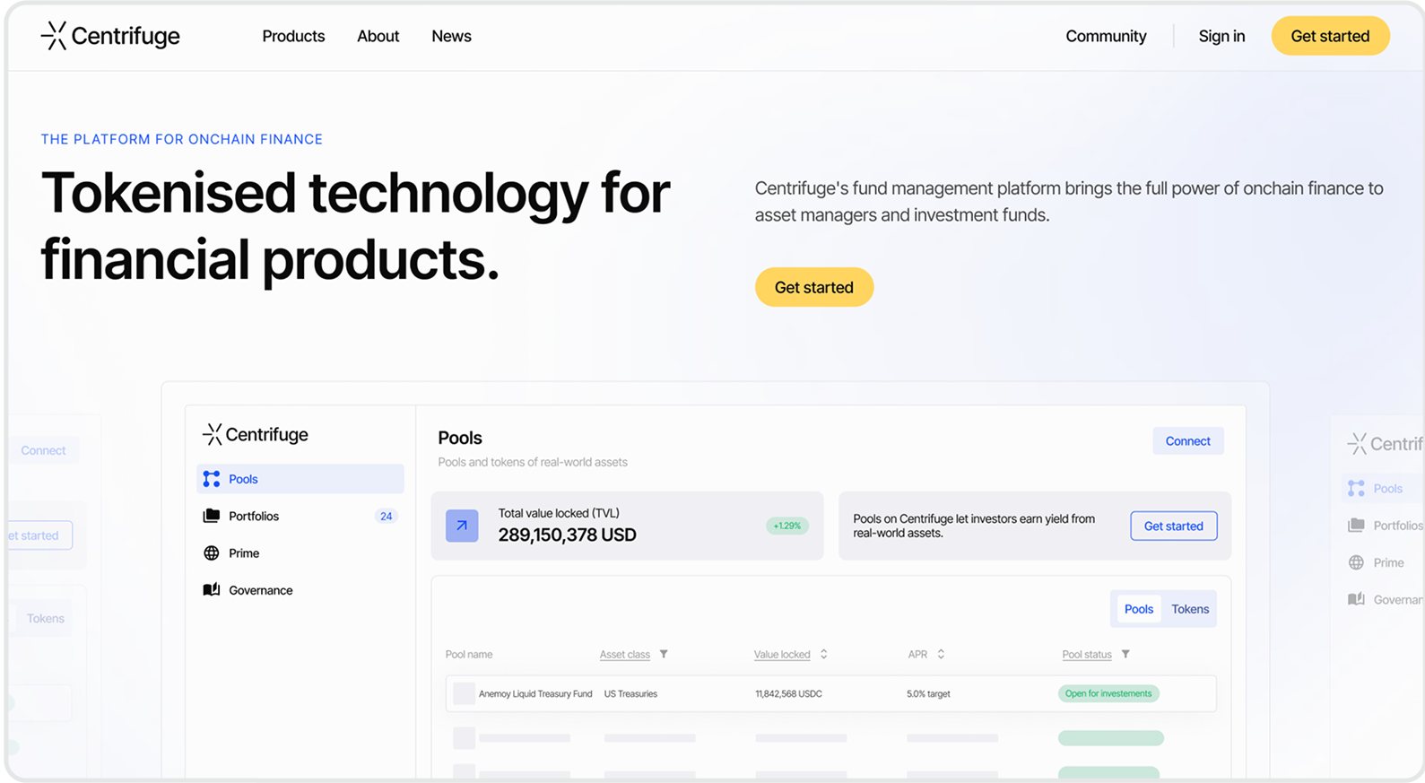Click the Centrifuge logo in the top navigation
1425x783 pixels.
(x=110, y=36)
